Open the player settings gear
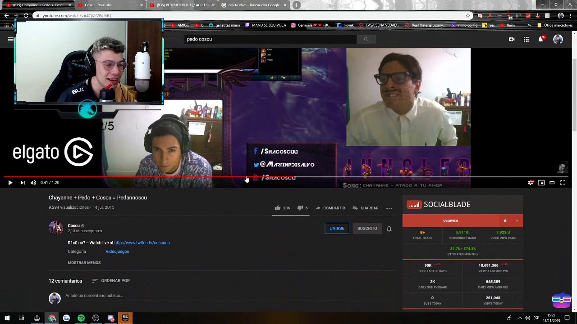 click(x=531, y=183)
